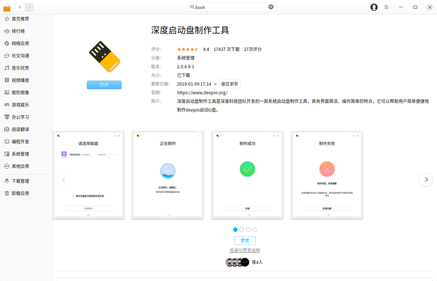Click the 编程开发 terminal icon
The height and width of the screenshot is (281, 437).
(7, 142)
